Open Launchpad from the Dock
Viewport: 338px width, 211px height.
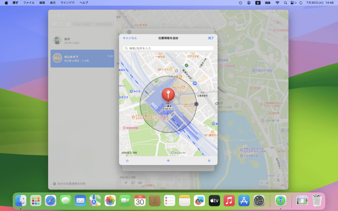coord(36,201)
